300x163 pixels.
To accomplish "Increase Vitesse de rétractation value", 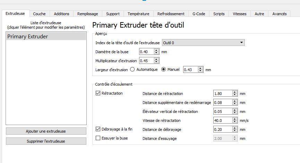I will click(x=235, y=119).
